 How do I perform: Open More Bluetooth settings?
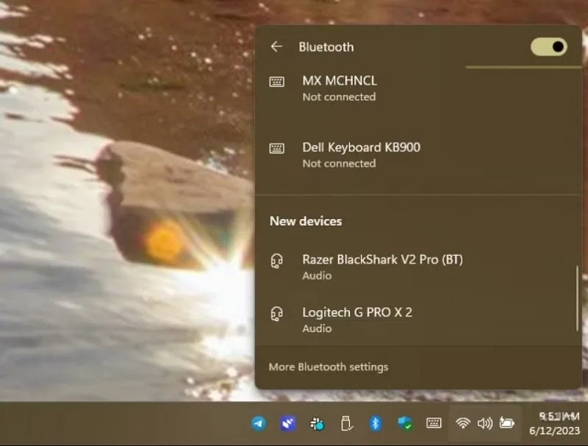(x=328, y=367)
